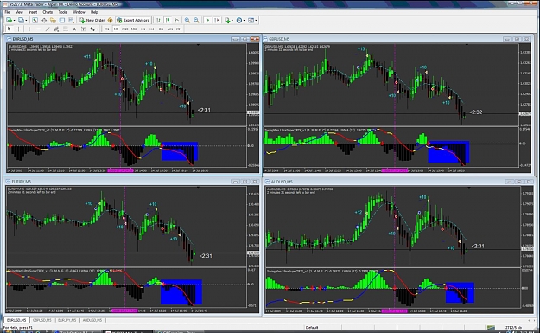Image resolution: width=540 pixels, height=333 pixels.
Task: Show the Navigator panel icon
Action: [x=53, y=21]
